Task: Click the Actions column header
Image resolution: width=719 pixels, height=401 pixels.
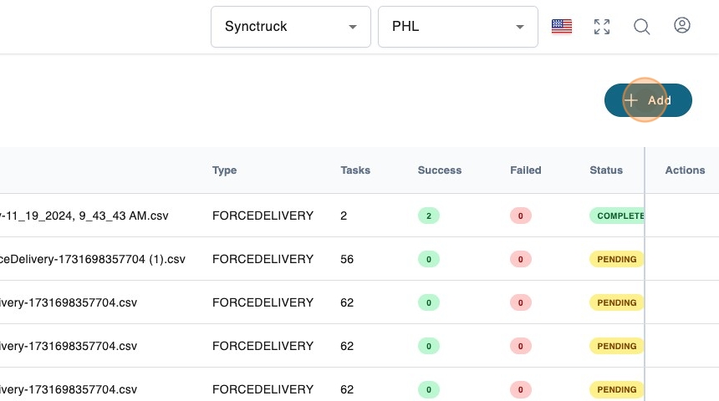Action: coord(685,170)
